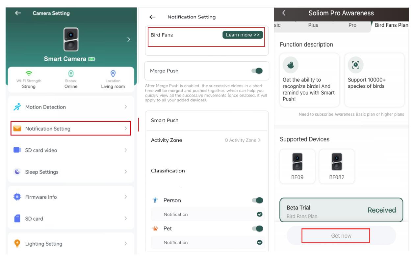Viewport: 414px width, 271px height.
Task: Tap the Smart Camera device image
Action: pos(71,39)
